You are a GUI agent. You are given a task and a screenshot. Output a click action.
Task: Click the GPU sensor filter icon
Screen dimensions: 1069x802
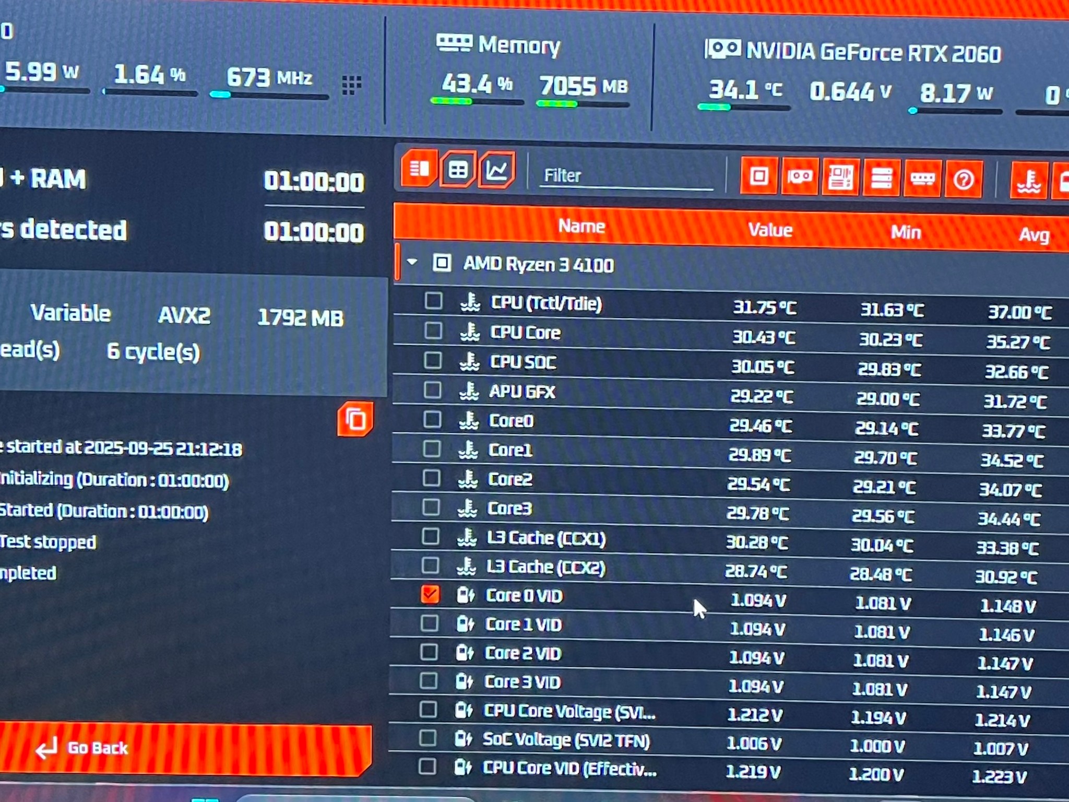[800, 177]
